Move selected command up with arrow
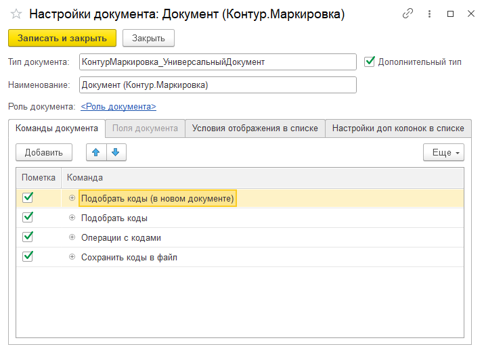This screenshot has width=484, height=353. point(96,152)
